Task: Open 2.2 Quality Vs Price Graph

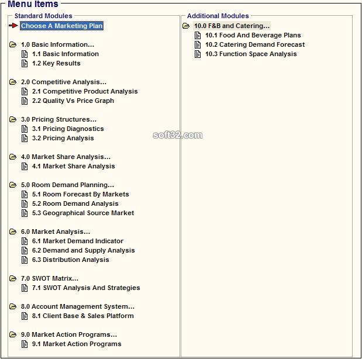Action: (73, 101)
